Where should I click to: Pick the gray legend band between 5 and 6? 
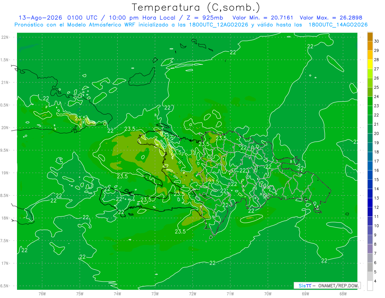(x=370, y=267)
